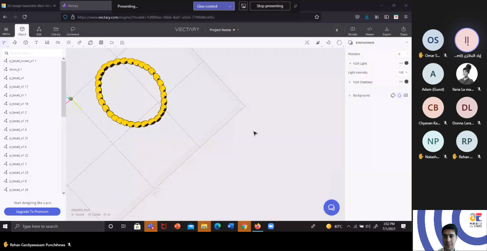The height and width of the screenshot is (251, 487).
Task: Click Upgrade To Premium button
Action: tap(32, 211)
